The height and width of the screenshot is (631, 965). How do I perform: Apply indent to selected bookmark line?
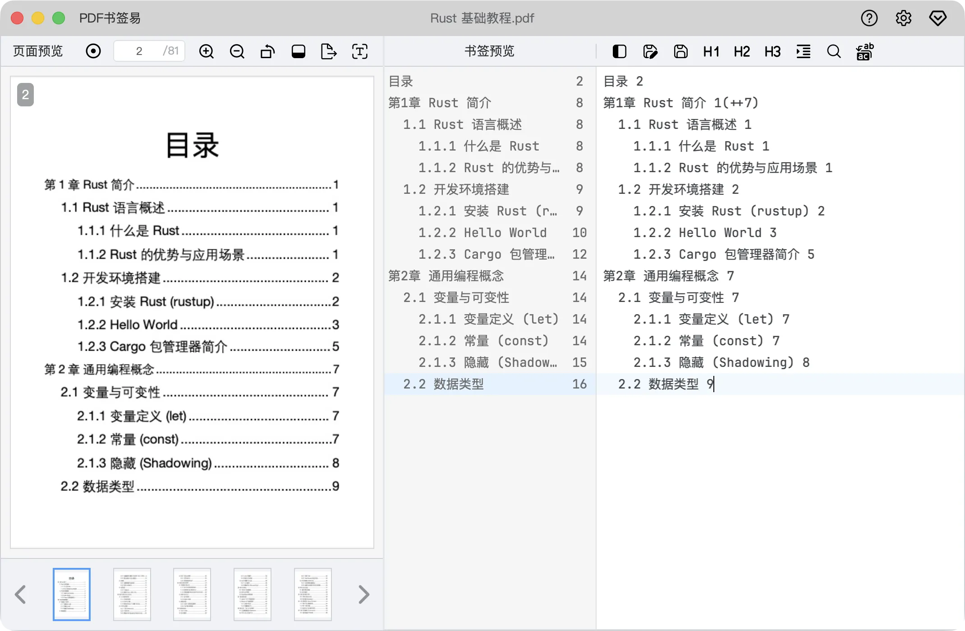803,51
